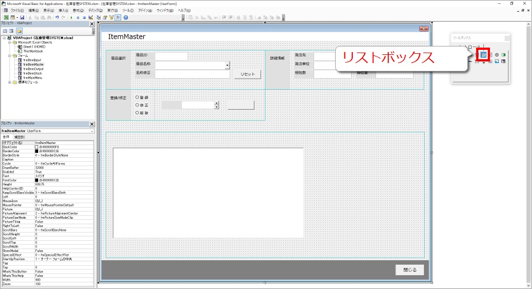Click Toggle Folders icon in Project pane
Viewport: 532px width, 289px height.
click(x=19, y=31)
